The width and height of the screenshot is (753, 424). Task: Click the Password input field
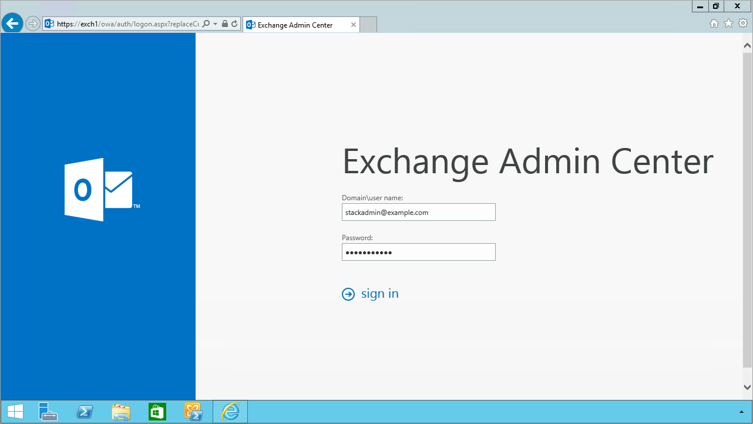point(419,252)
